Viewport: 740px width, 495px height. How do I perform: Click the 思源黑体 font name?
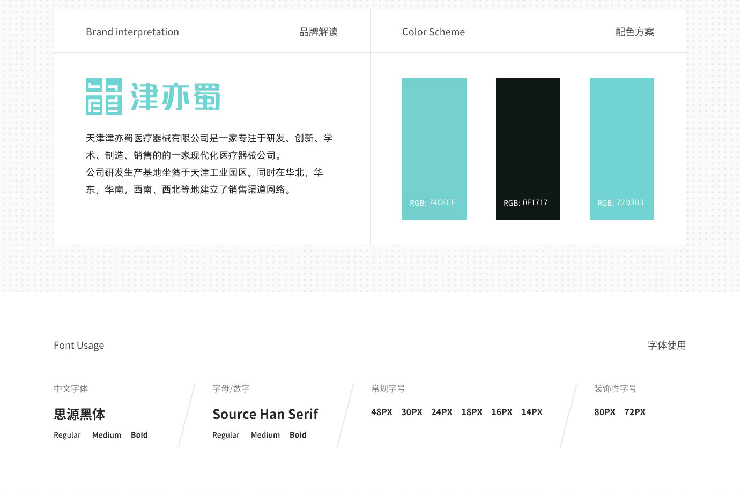pyautogui.click(x=79, y=414)
